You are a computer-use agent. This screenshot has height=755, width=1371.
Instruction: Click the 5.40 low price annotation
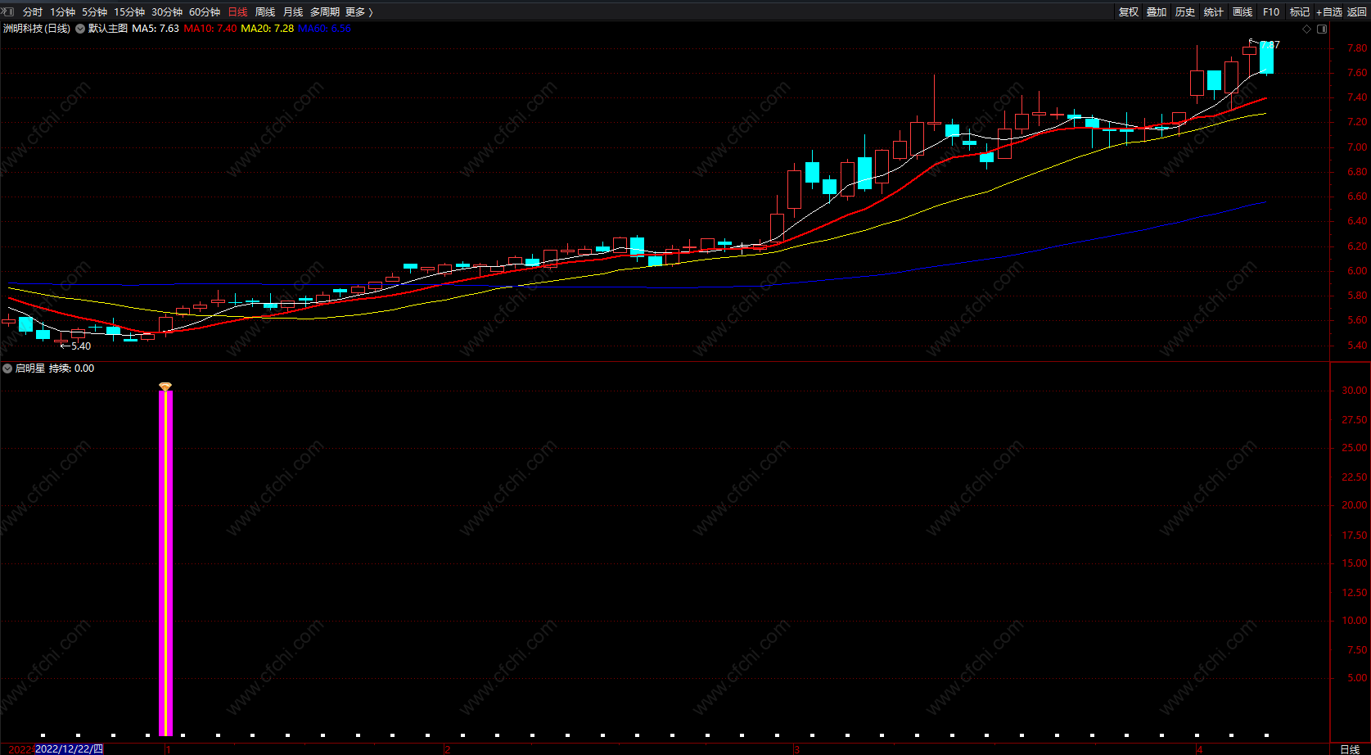pos(81,346)
